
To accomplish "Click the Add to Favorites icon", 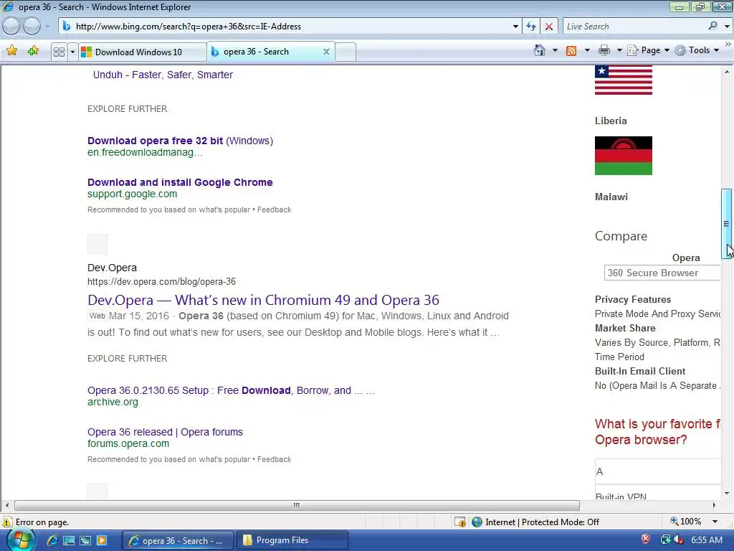I will coord(33,51).
